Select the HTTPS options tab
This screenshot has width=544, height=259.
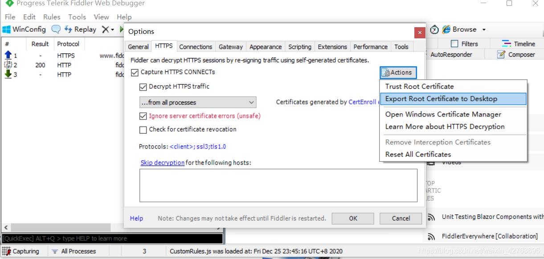(164, 46)
